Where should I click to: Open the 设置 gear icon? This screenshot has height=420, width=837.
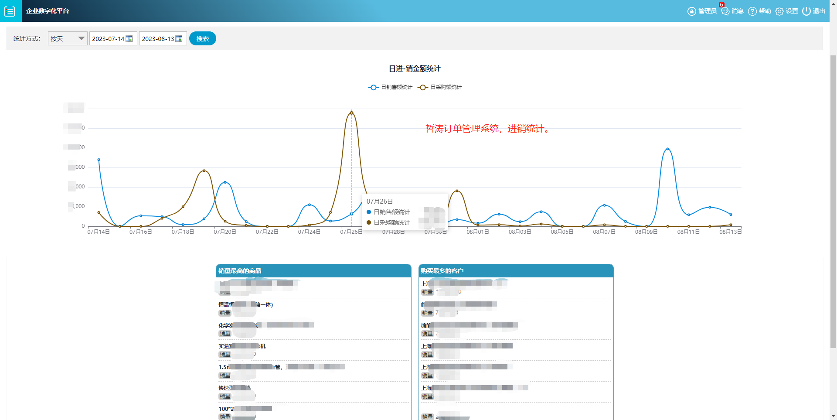779,11
